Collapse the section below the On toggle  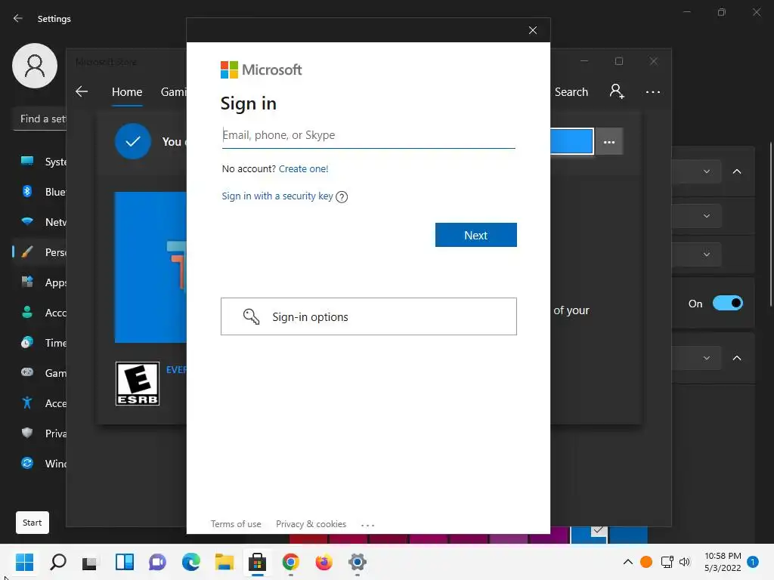(x=737, y=358)
